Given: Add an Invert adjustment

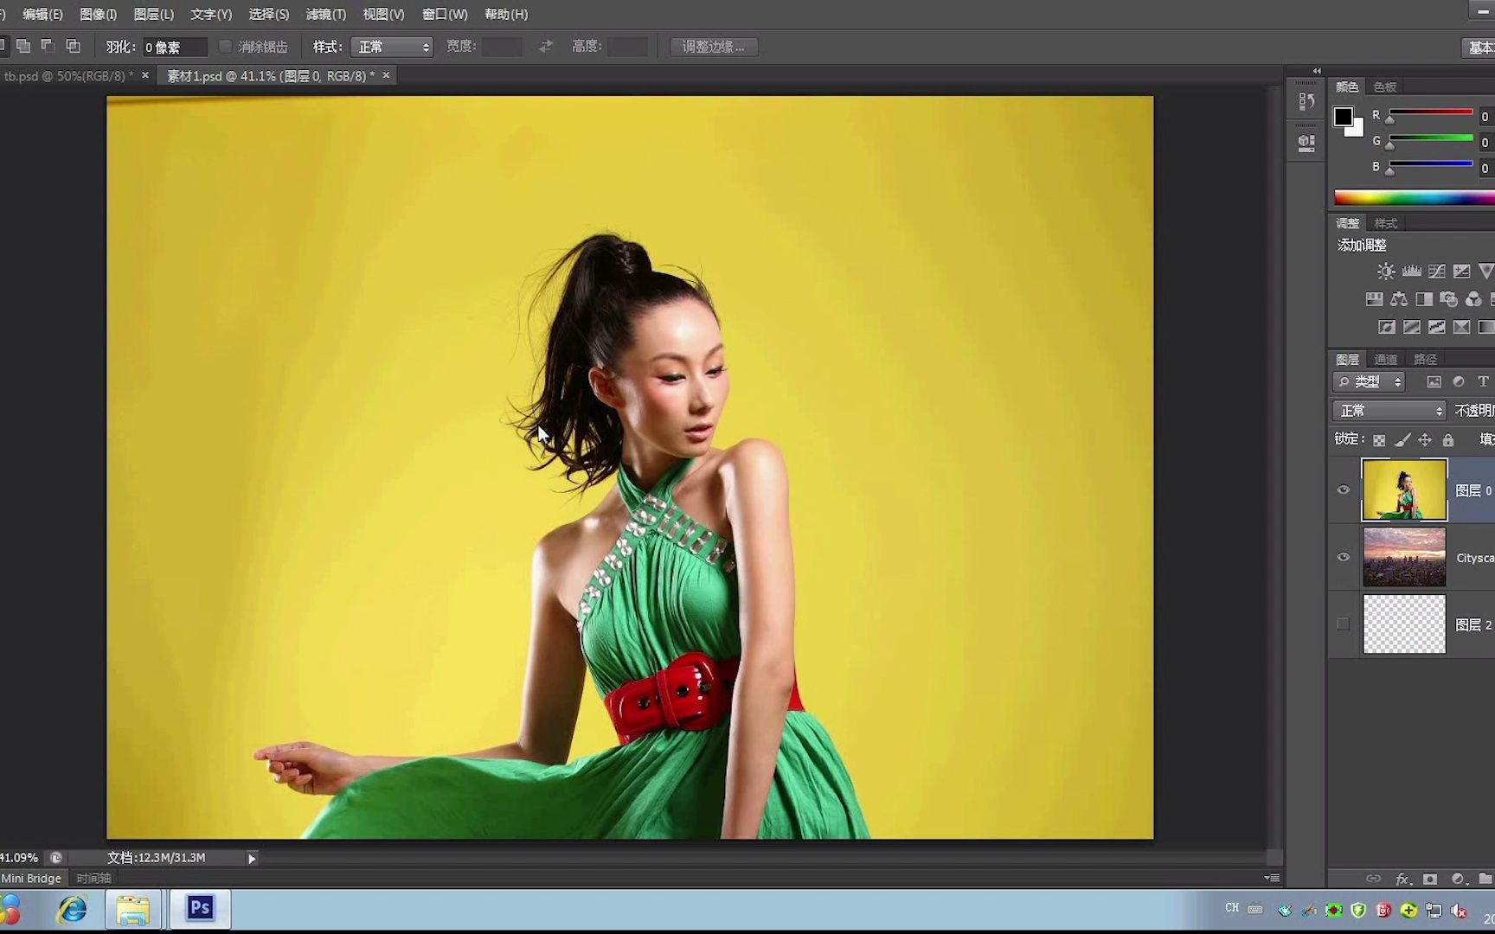Looking at the screenshot, I should click(1386, 327).
